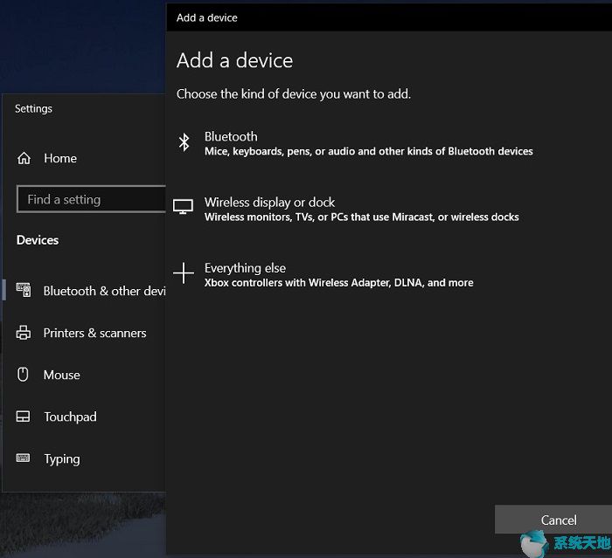Click the Settings window title text

pyautogui.click(x=33, y=109)
